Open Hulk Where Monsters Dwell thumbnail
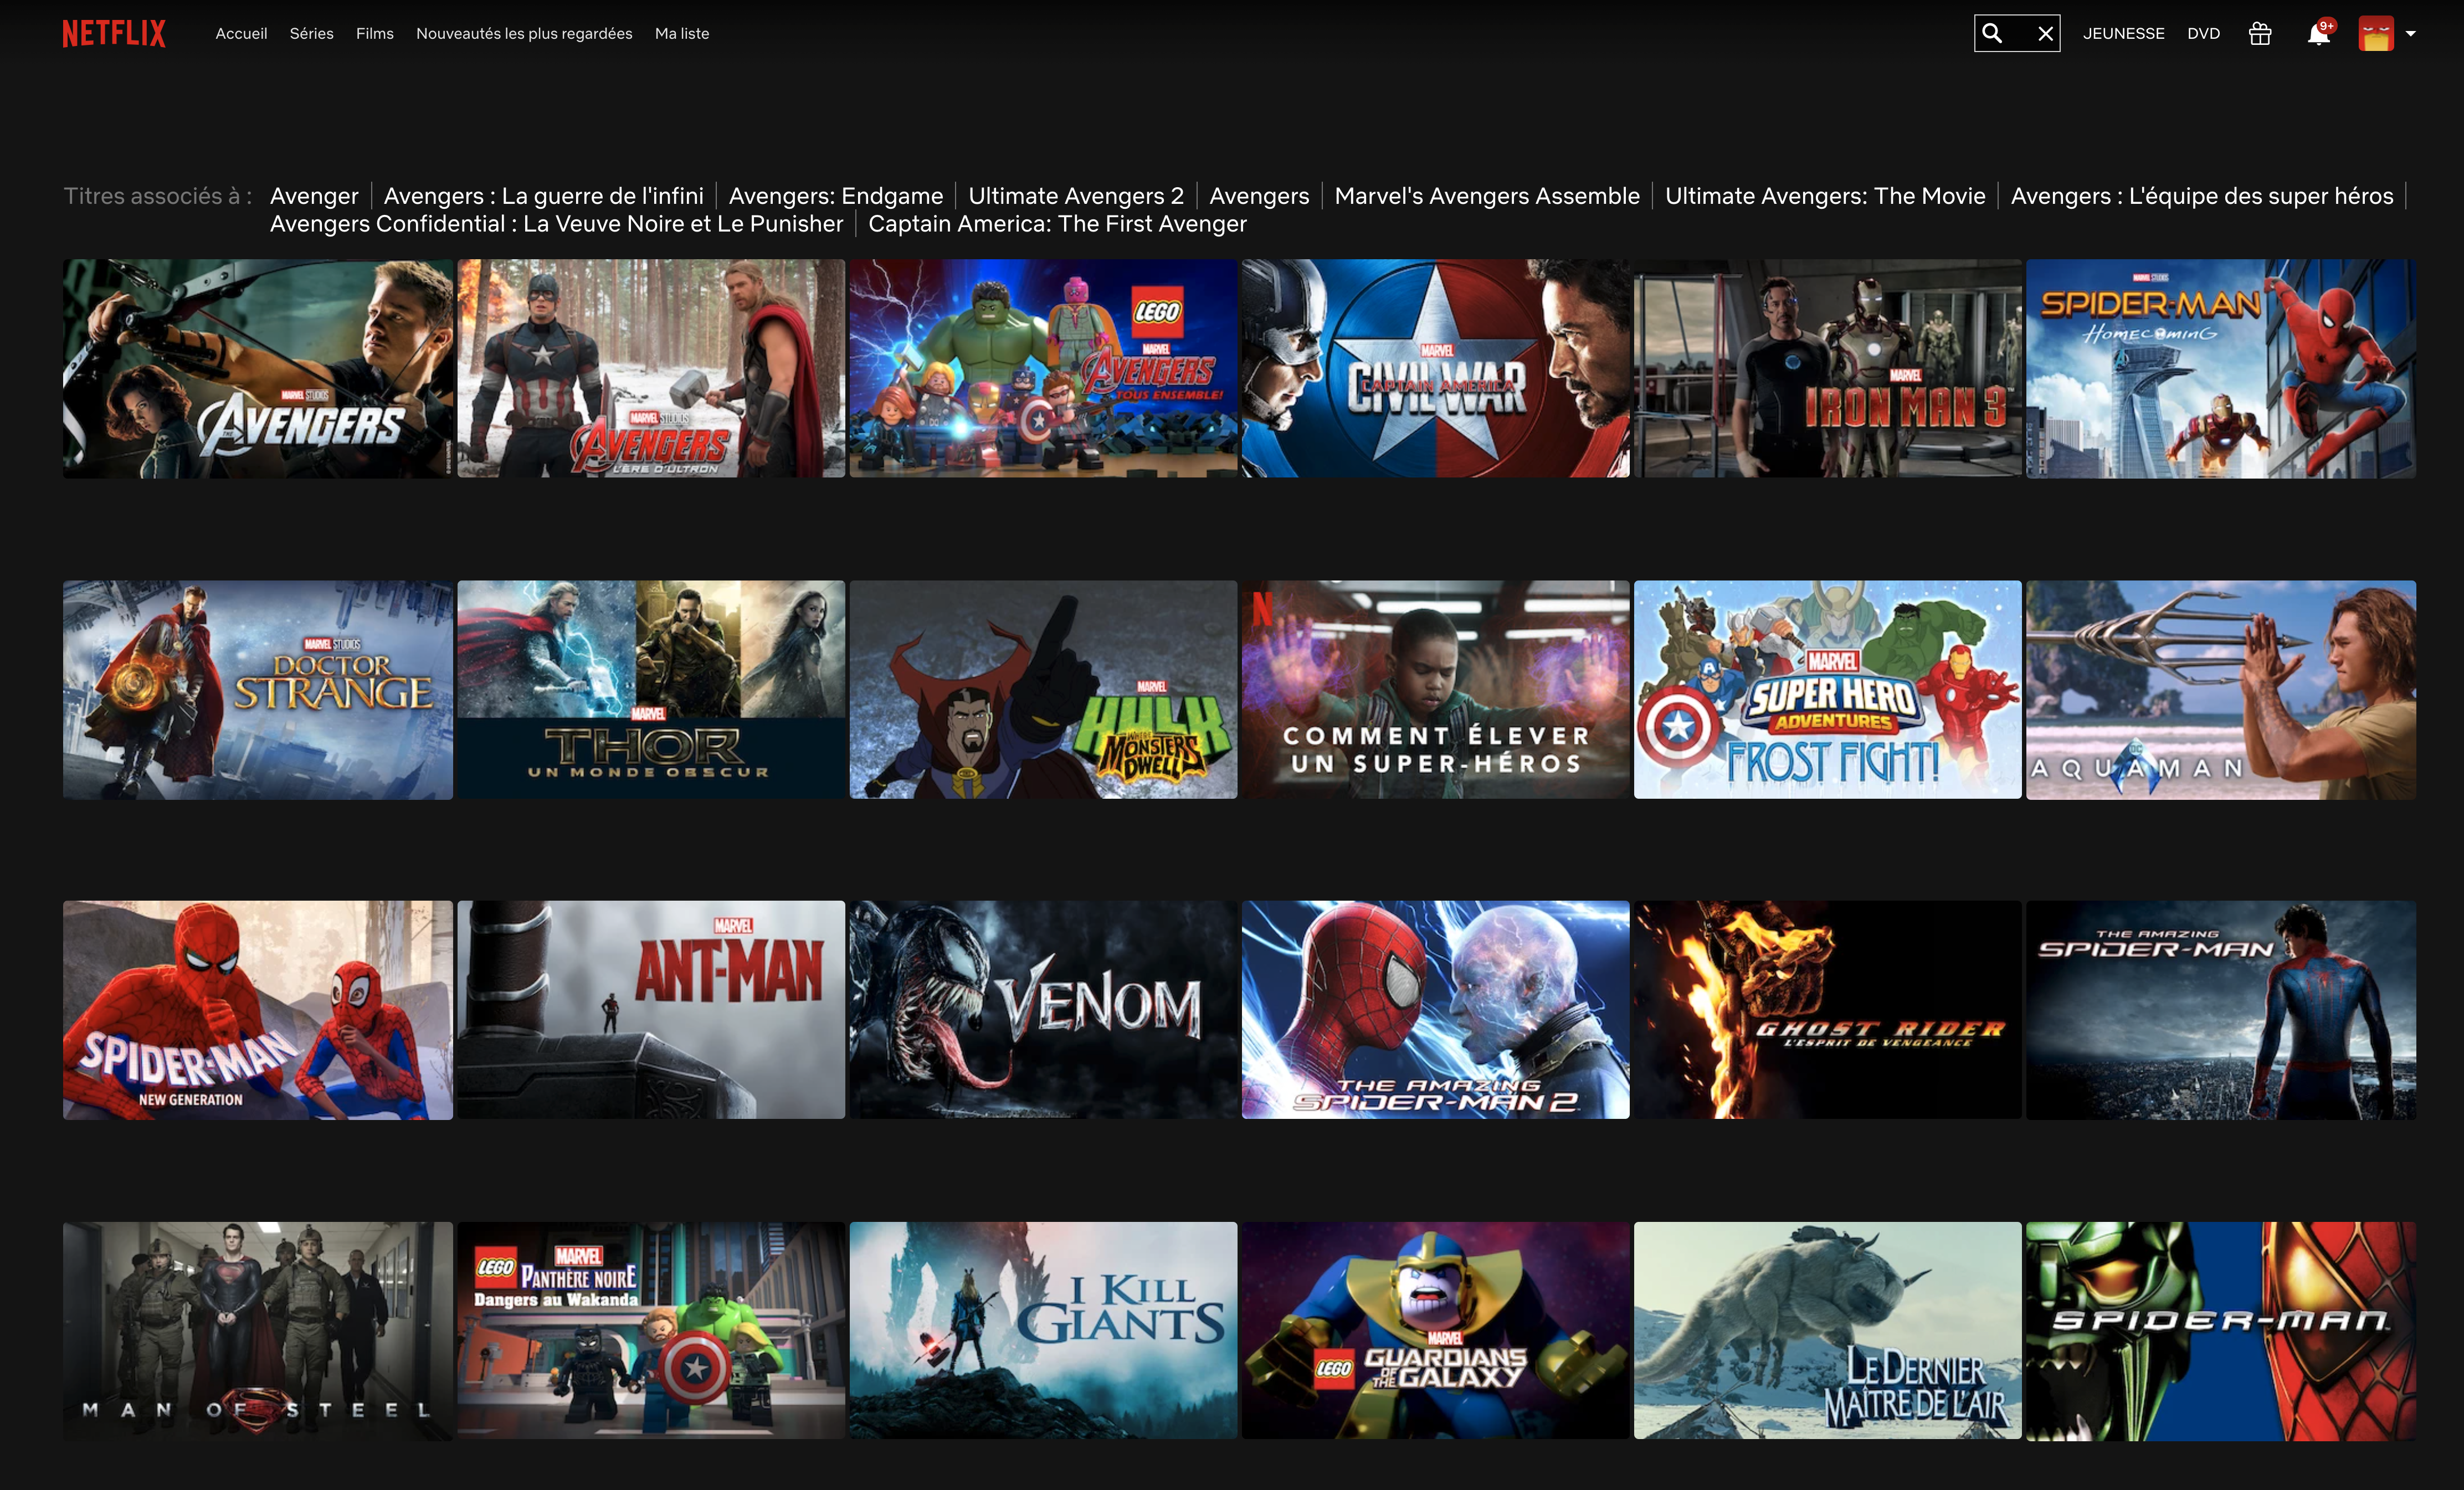The height and width of the screenshot is (1490, 2464). [1043, 690]
